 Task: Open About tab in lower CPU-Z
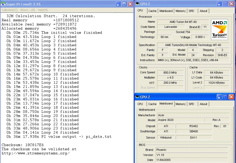point(203,104)
